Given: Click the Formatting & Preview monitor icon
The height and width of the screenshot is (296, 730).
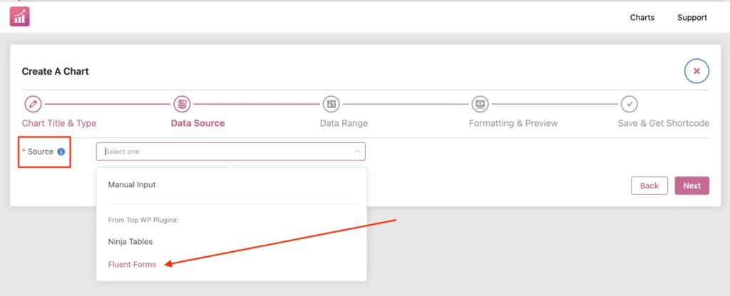Looking at the screenshot, I should pyautogui.click(x=480, y=104).
